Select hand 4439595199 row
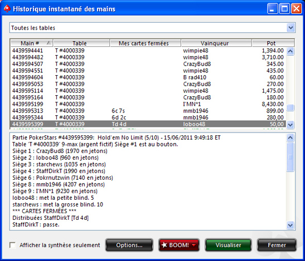 click(148, 104)
